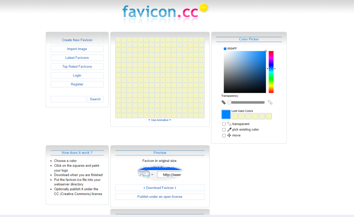This screenshot has width=354, height=217.
Task: Click the small marker icon above the gradient square
Action: pyautogui.click(x=265, y=51)
